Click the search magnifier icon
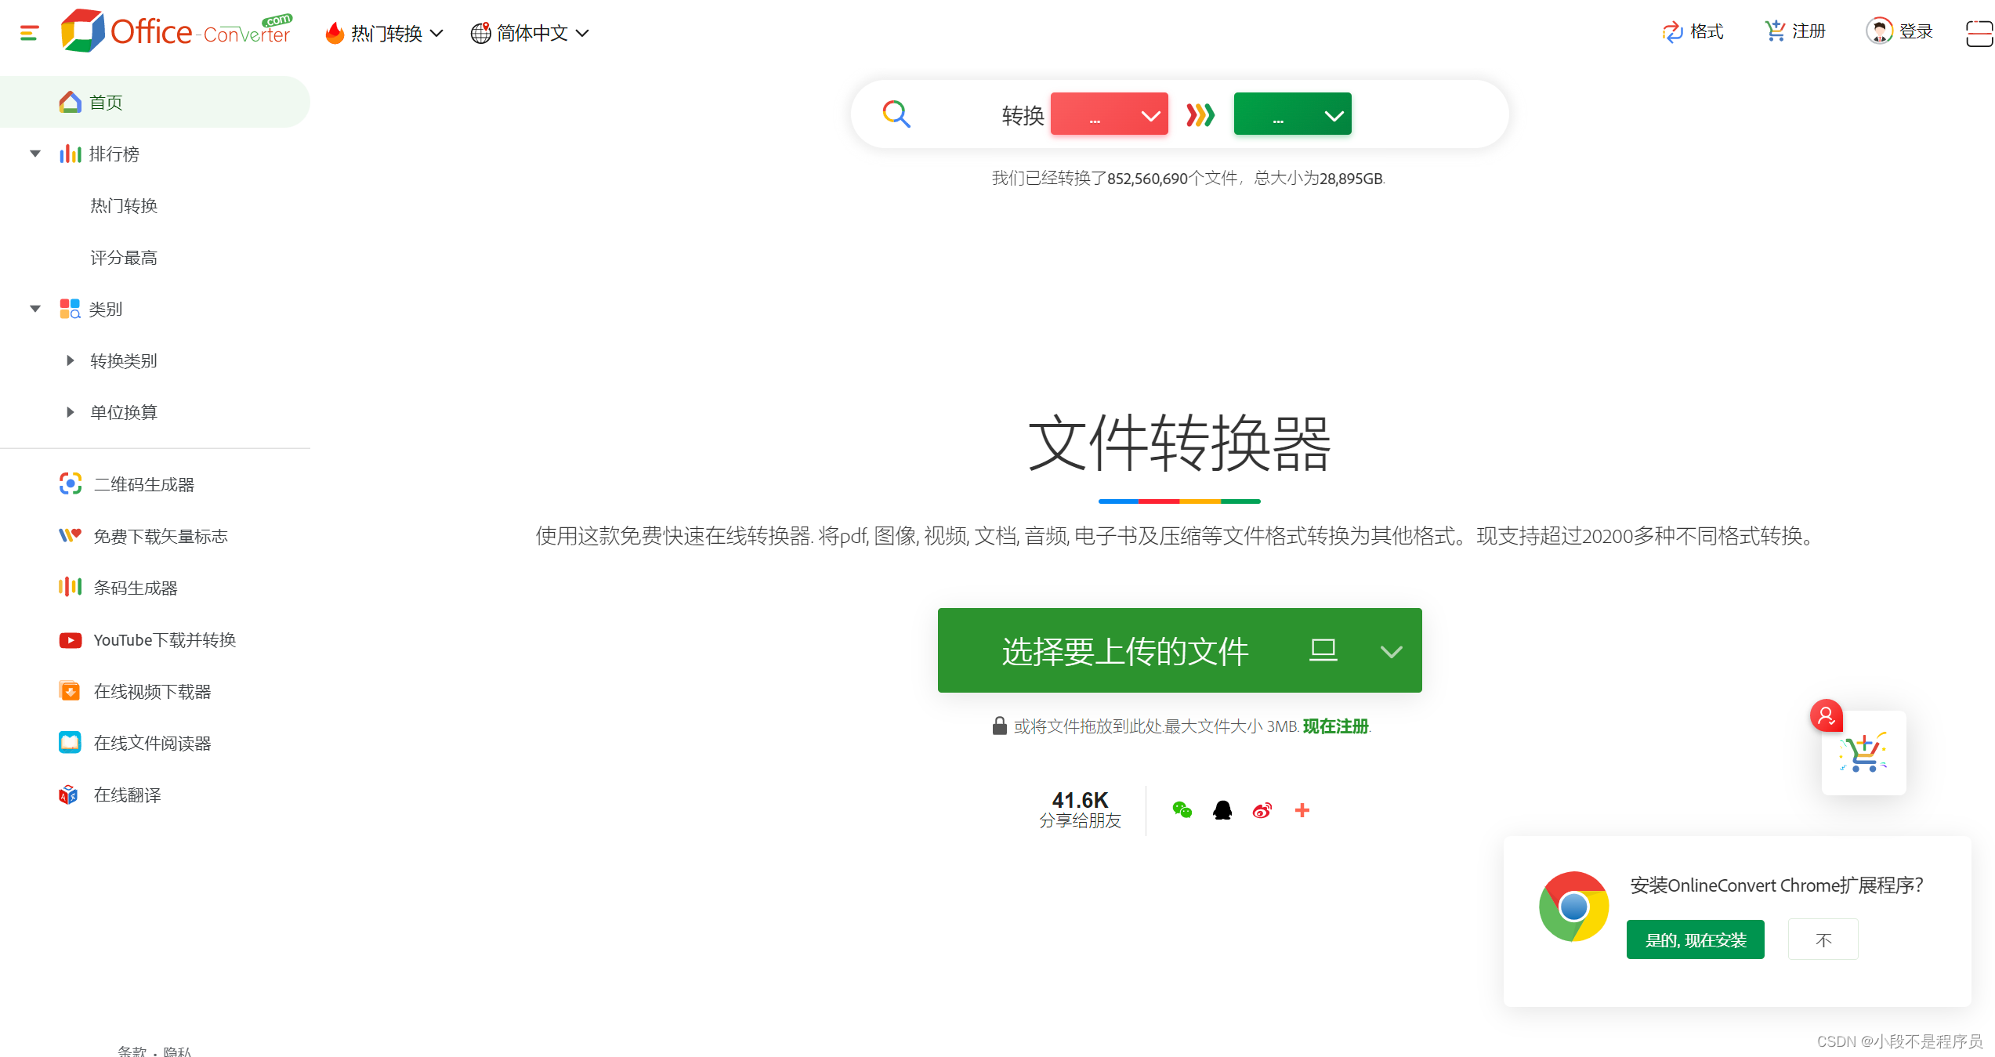The height and width of the screenshot is (1057, 1995). click(x=896, y=114)
